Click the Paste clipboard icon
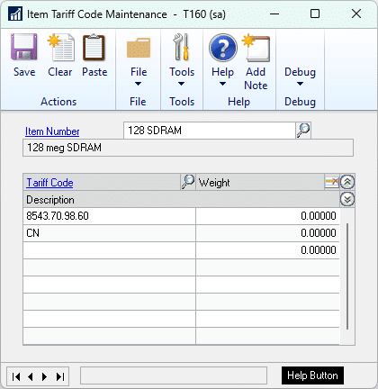 tap(94, 47)
